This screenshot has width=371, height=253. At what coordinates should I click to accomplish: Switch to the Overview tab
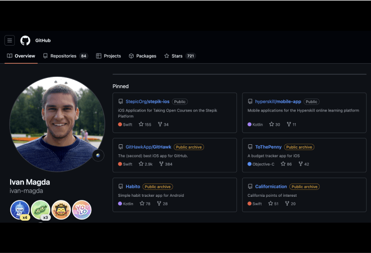[x=21, y=56]
